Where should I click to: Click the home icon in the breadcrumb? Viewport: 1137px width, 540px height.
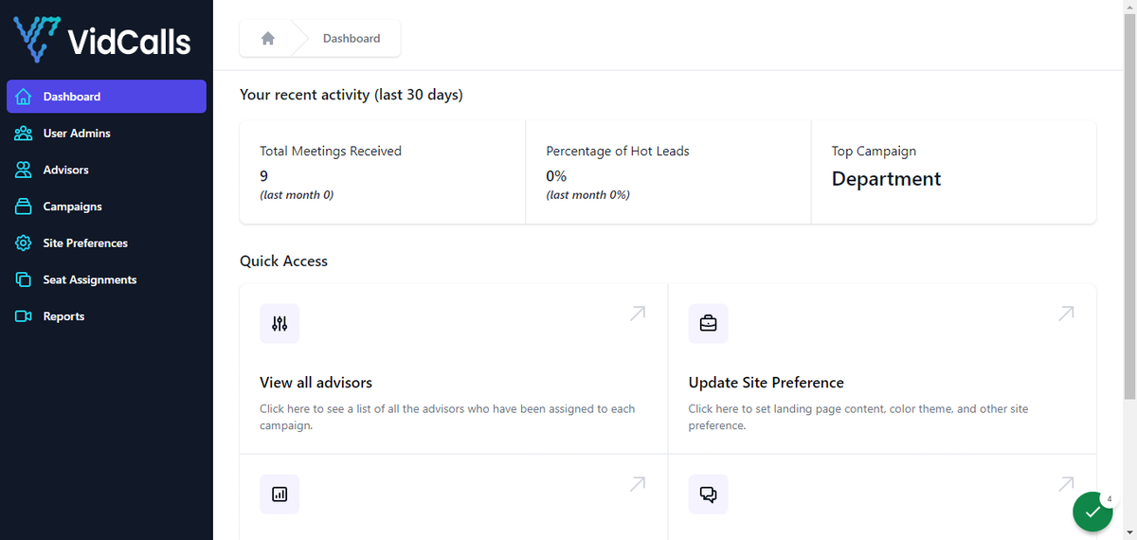pyautogui.click(x=267, y=39)
